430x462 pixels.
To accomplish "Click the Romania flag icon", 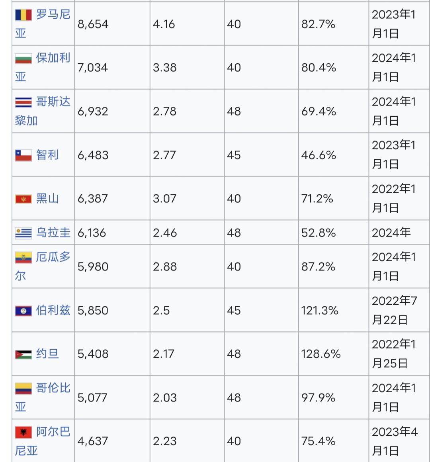I will (23, 15).
